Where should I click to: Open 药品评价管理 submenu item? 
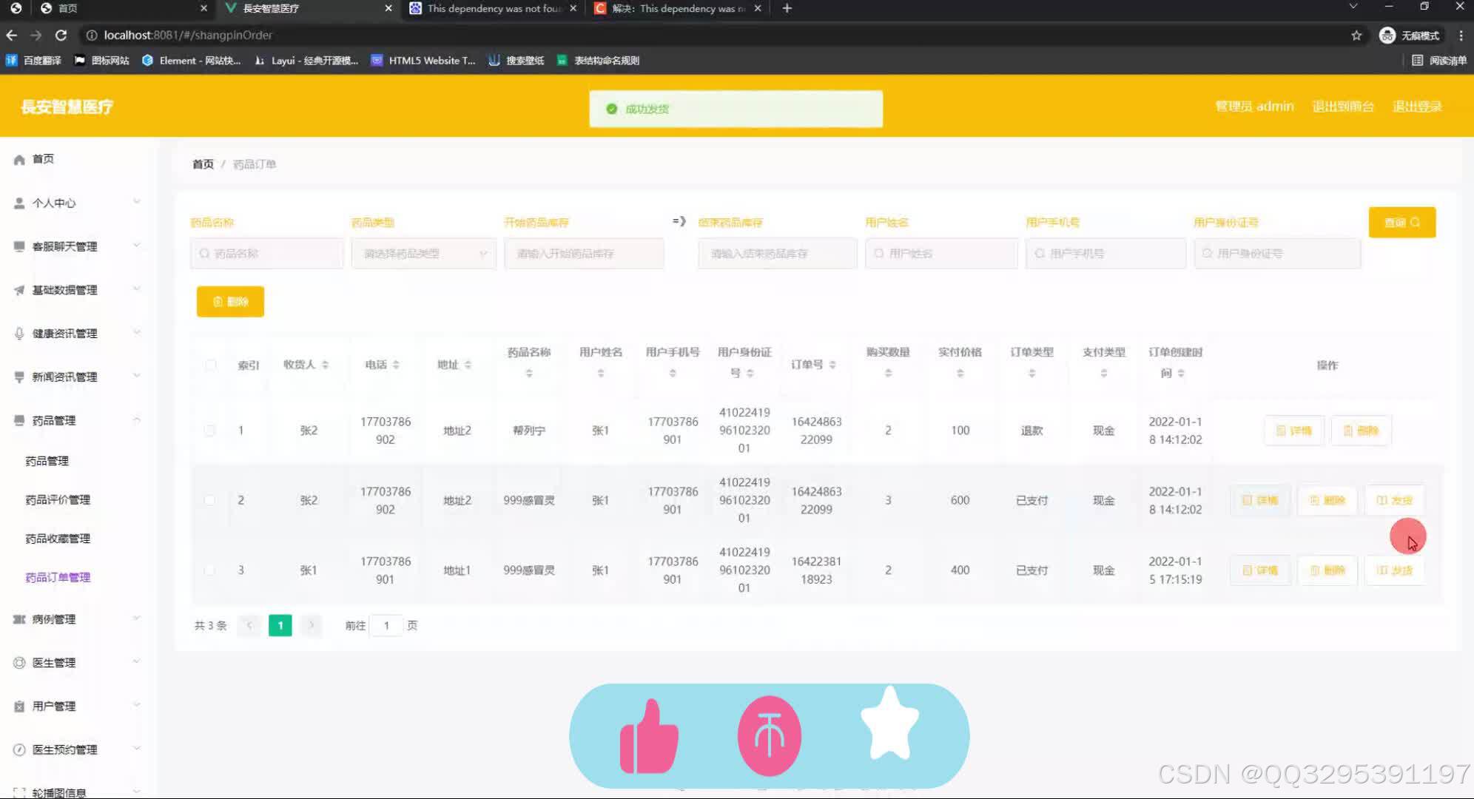tap(58, 500)
